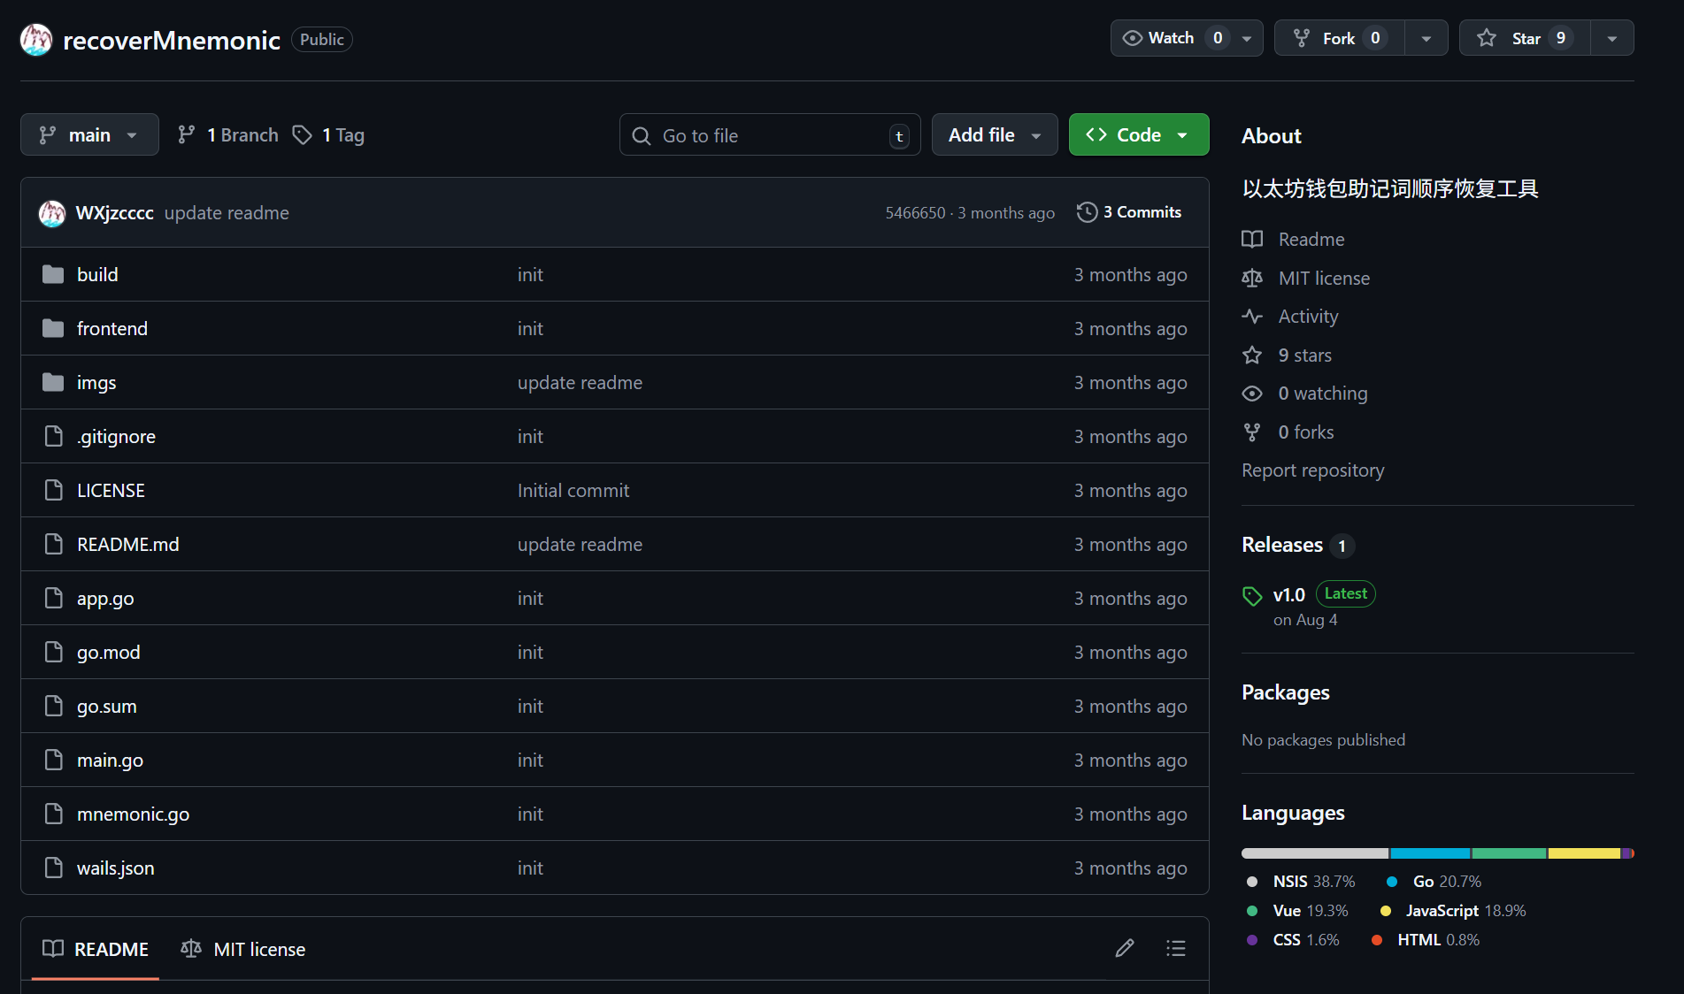The width and height of the screenshot is (1684, 994).
Task: Click the MIT license scale icon in About
Action: tap(1252, 279)
